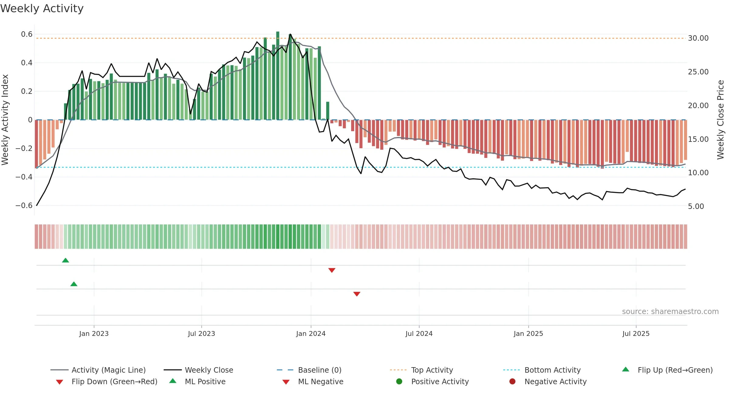Click the −0.6 activity index axis label
This screenshot has width=729, height=410.
(24, 206)
